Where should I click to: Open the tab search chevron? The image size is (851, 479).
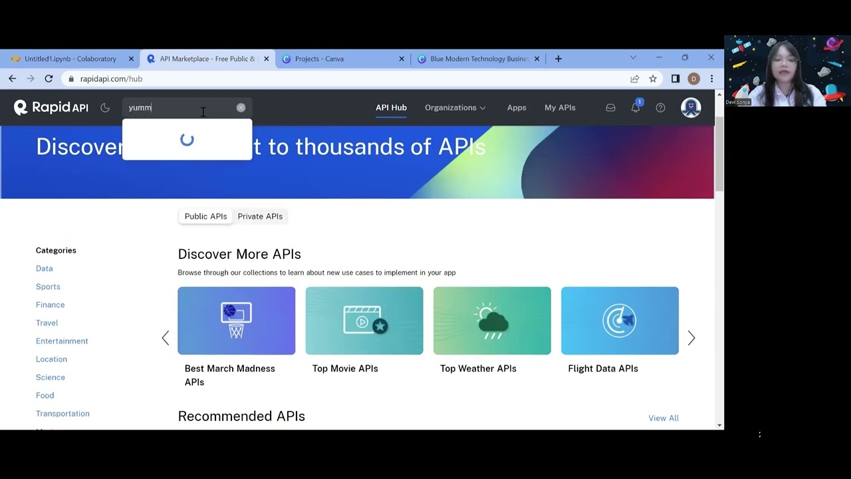[x=633, y=58]
